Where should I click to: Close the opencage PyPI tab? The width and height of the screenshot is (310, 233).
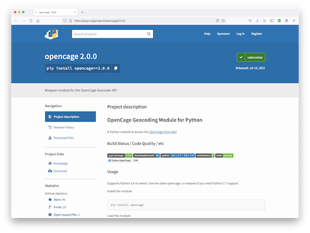[74, 12]
